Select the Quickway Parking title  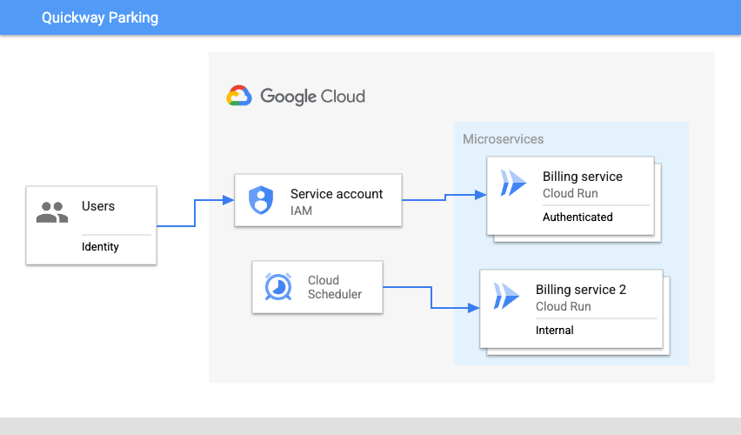click(100, 18)
